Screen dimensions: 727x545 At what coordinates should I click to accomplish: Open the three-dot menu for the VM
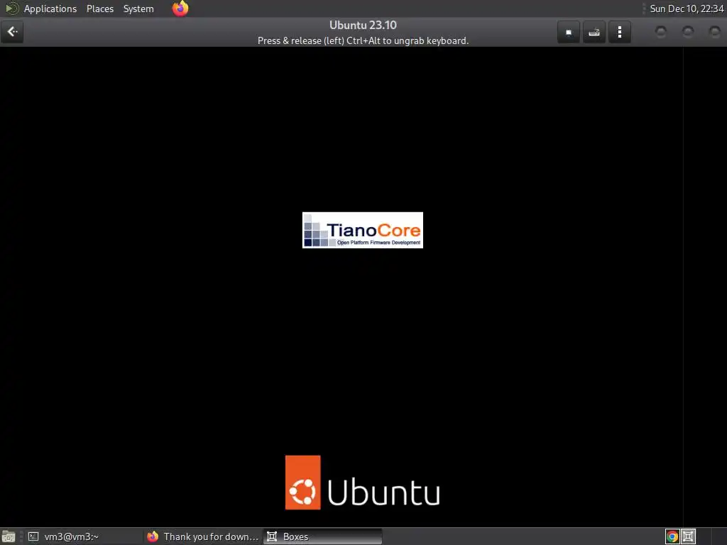pyautogui.click(x=619, y=32)
